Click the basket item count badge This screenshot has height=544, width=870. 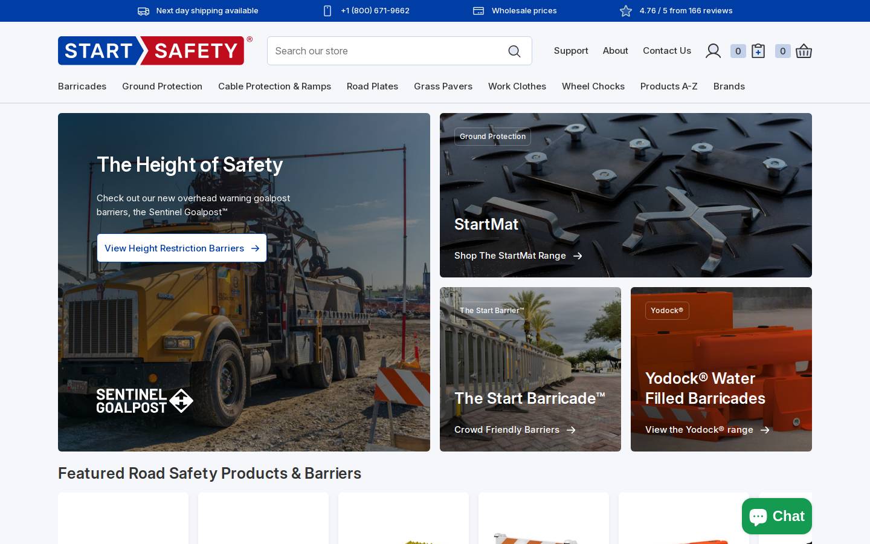click(x=782, y=51)
